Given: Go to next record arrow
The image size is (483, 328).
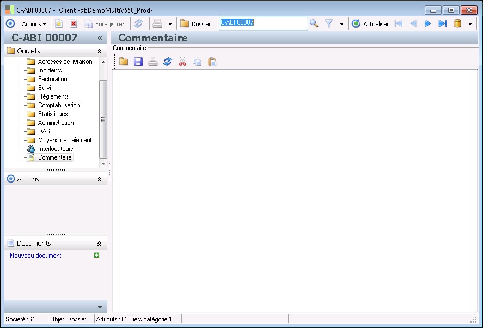Looking at the screenshot, I should [427, 23].
